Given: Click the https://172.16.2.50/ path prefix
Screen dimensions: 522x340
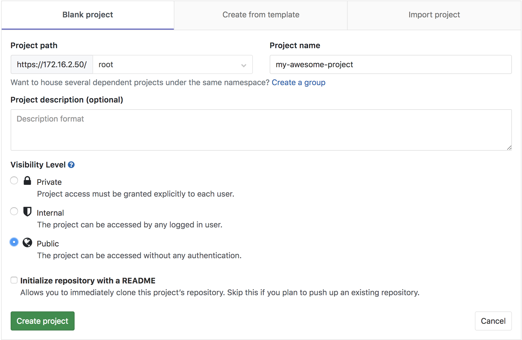Looking at the screenshot, I should [52, 64].
